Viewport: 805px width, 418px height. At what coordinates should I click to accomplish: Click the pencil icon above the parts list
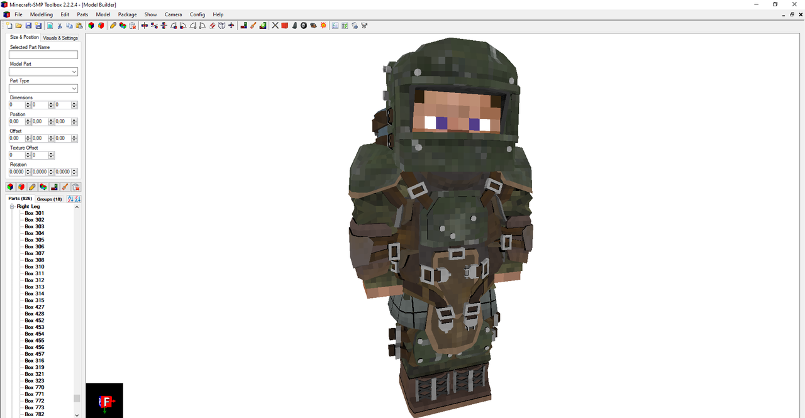point(32,187)
